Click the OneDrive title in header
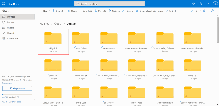 [x=14, y=4]
